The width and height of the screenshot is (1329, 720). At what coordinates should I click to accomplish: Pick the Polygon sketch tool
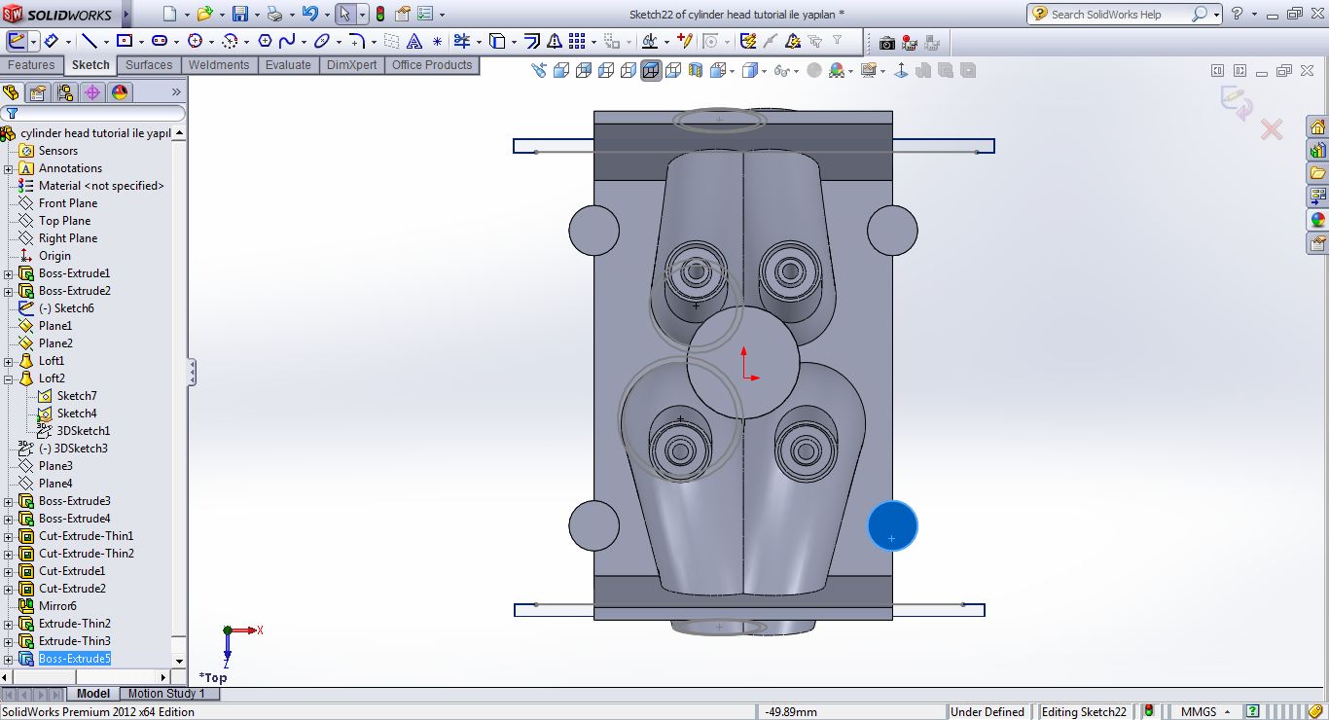pyautogui.click(x=264, y=42)
